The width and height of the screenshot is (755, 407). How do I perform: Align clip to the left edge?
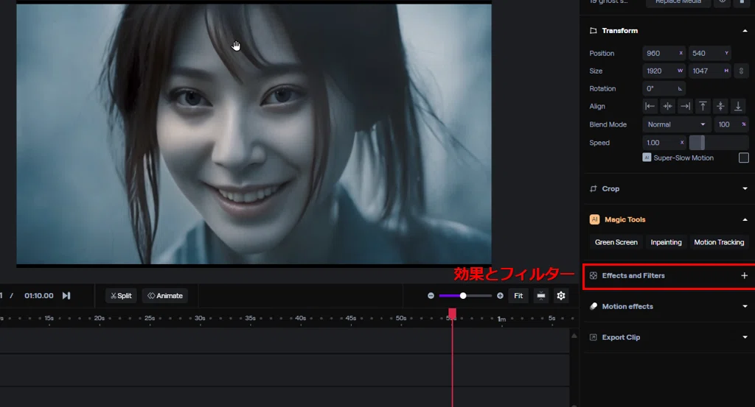[650, 106]
